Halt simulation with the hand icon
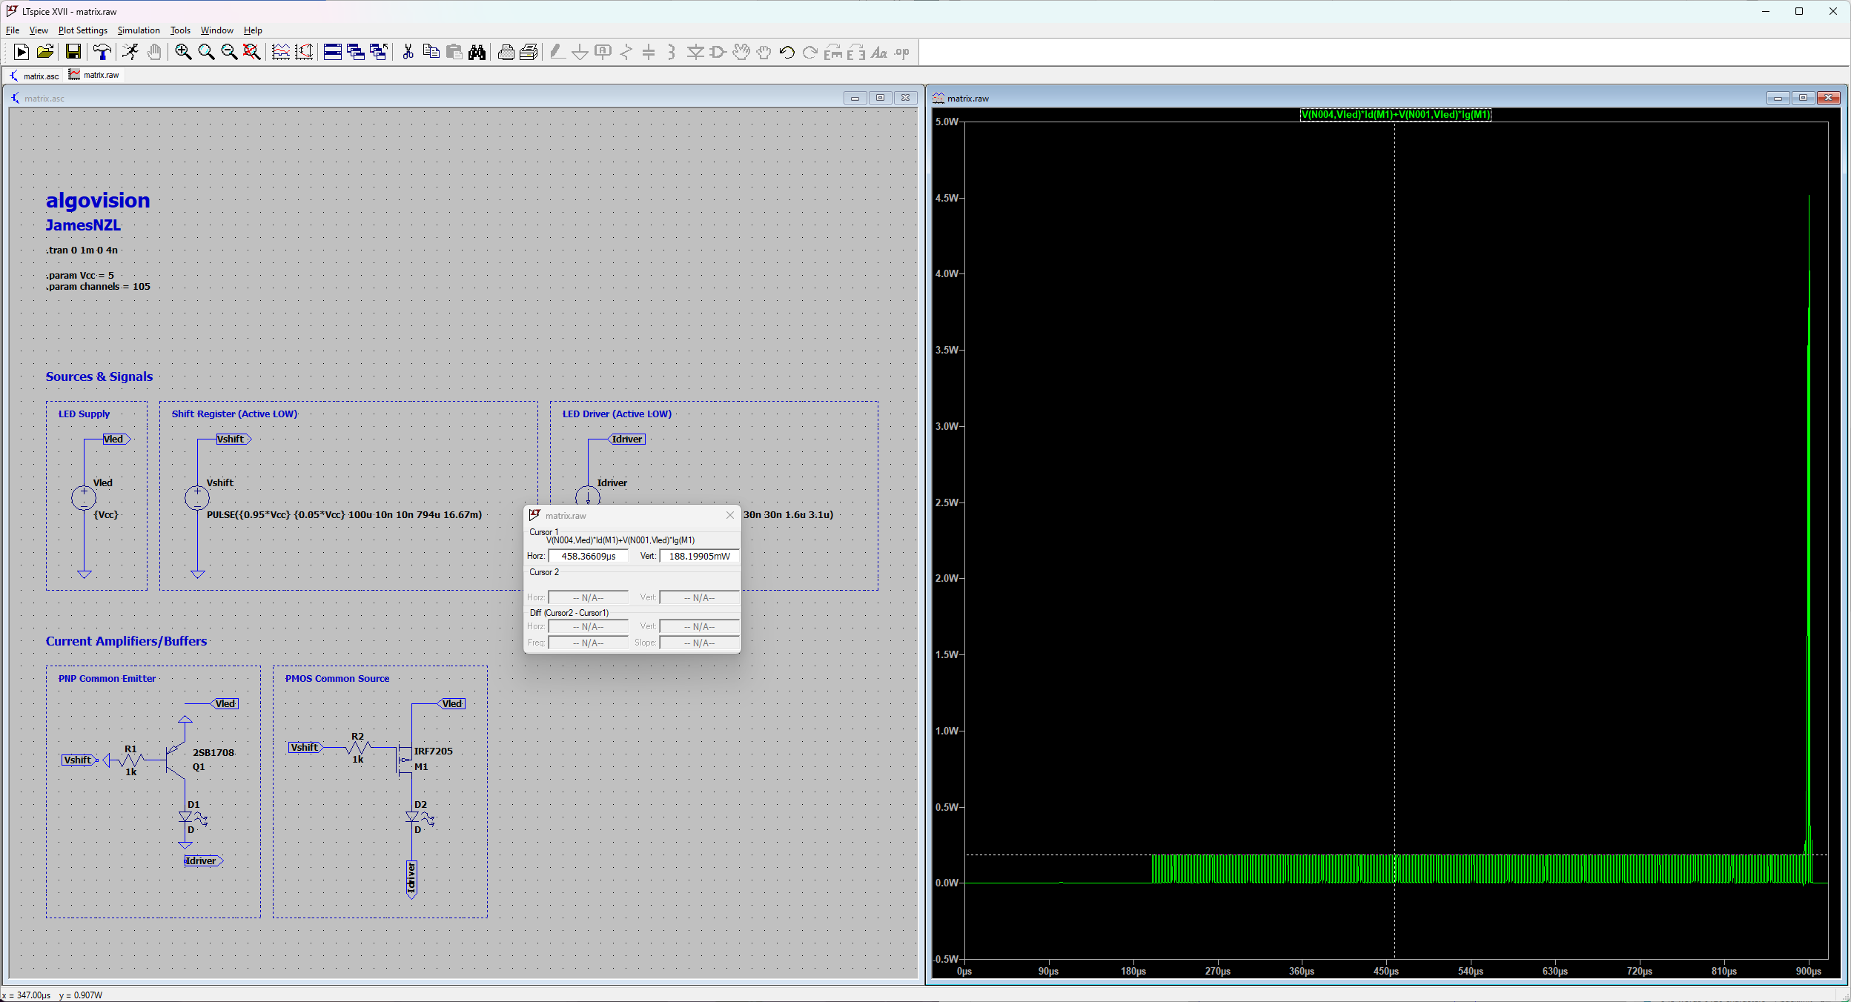Image resolution: width=1851 pixels, height=1002 pixels. click(x=154, y=52)
